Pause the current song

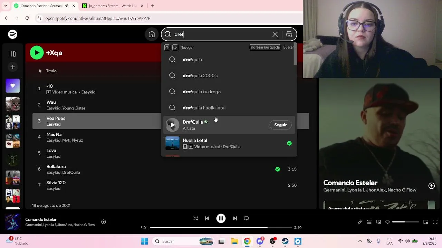221,218
